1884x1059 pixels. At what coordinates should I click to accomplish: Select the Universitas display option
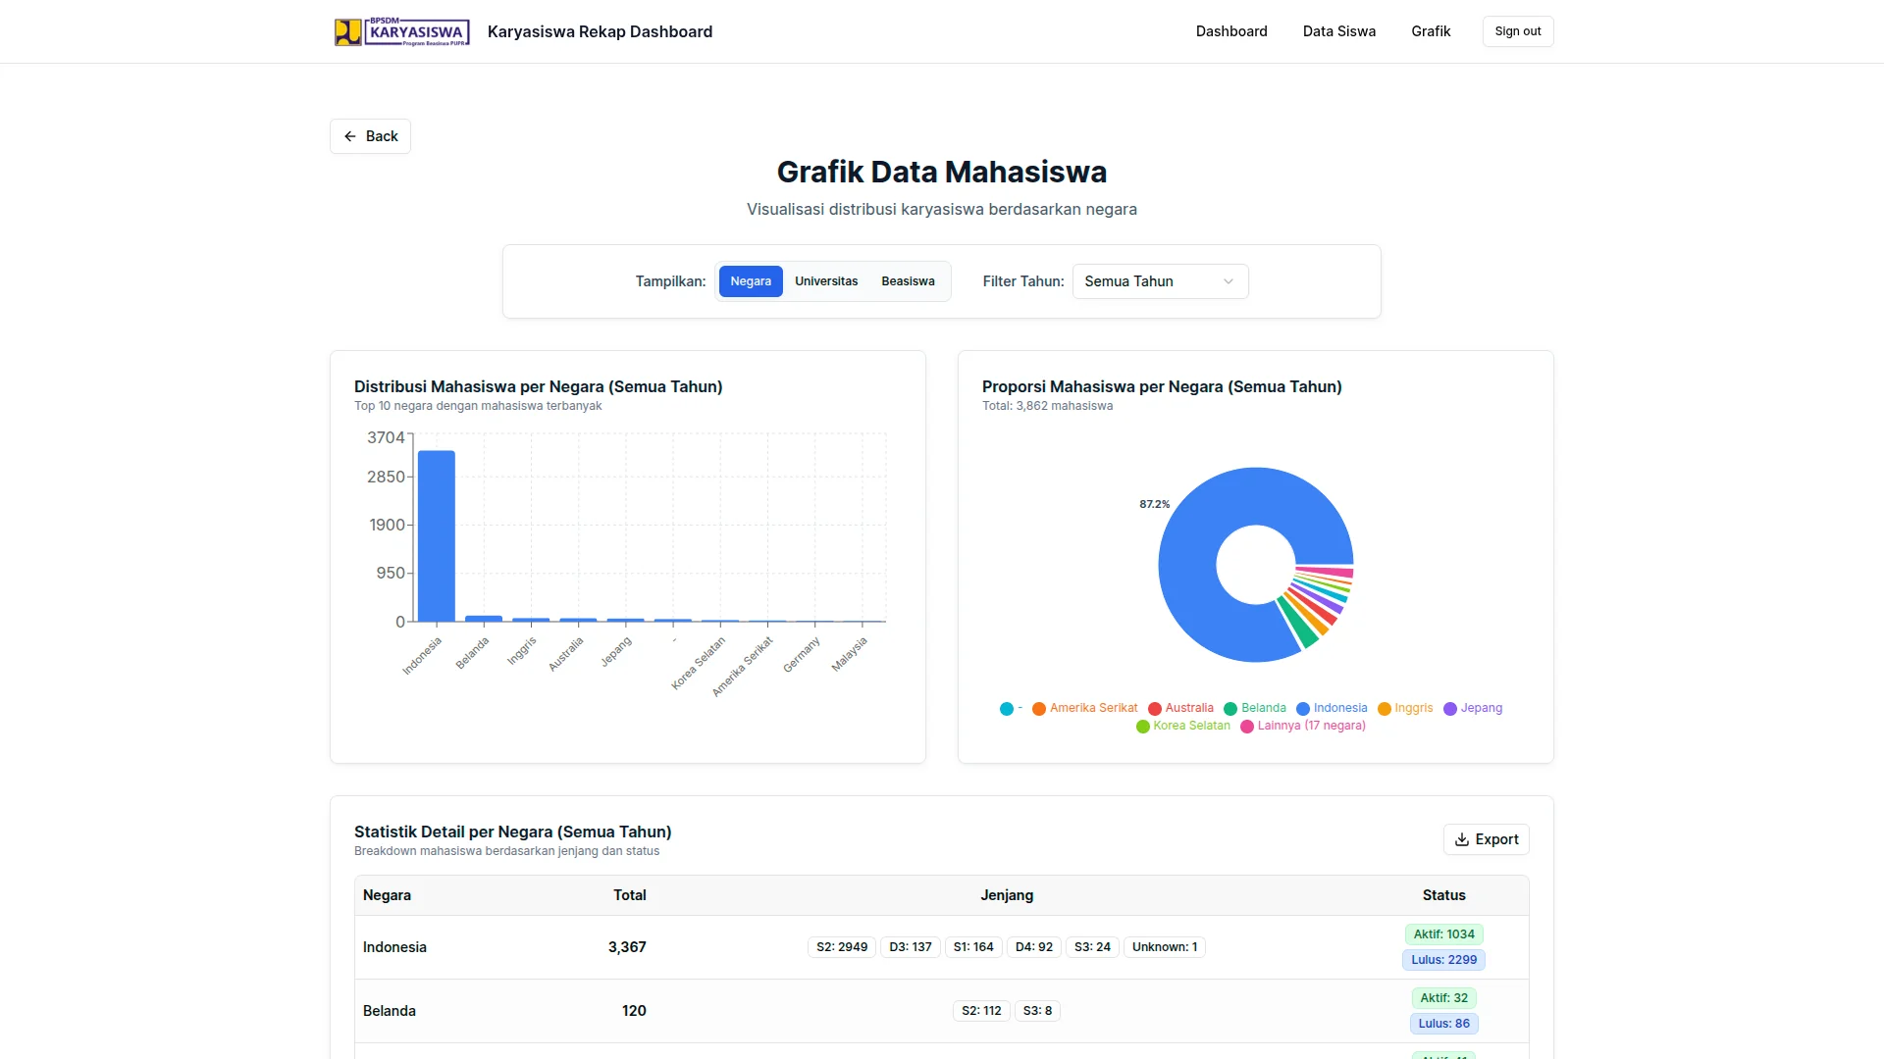[x=825, y=281]
